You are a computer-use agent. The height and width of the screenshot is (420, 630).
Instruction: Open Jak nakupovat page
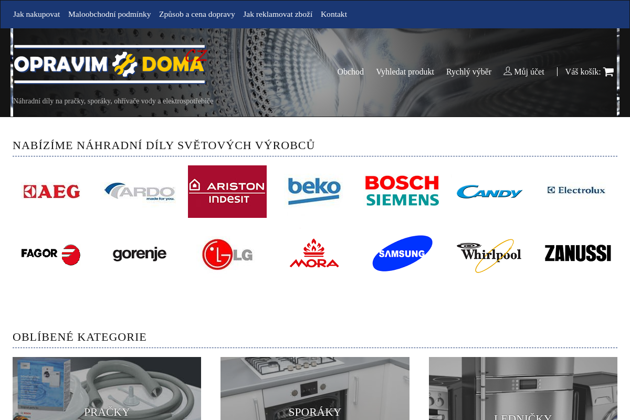(x=36, y=14)
